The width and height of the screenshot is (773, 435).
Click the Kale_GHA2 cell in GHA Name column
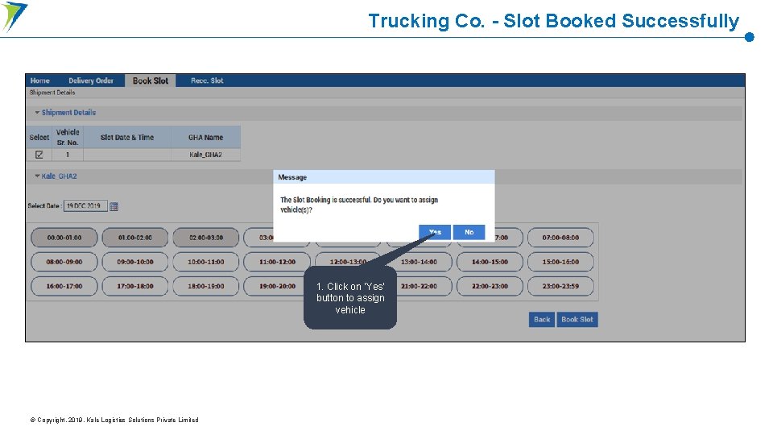tap(205, 155)
